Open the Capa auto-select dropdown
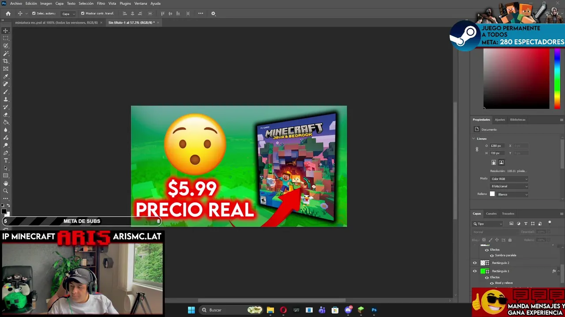 (x=68, y=14)
